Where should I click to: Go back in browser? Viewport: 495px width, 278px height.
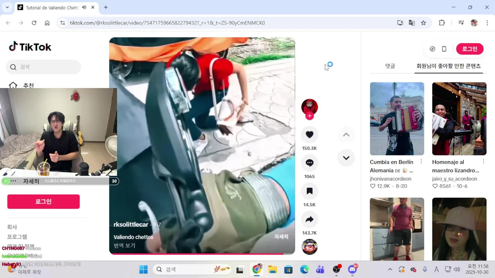pyautogui.click(x=8, y=23)
